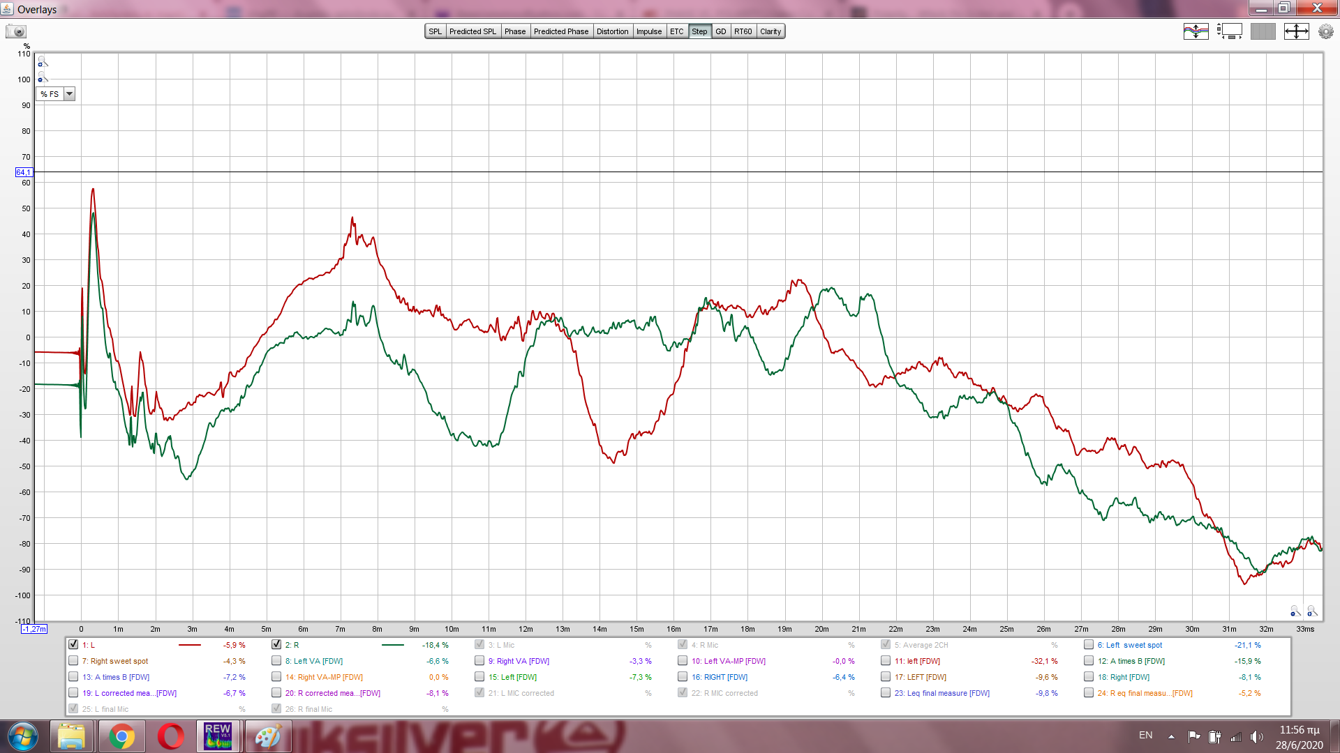Uncheck the 2: R trace checkbox

[x=276, y=645]
